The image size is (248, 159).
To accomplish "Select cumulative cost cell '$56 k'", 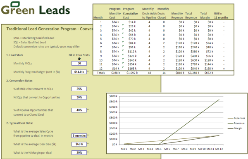I will 132,35.
